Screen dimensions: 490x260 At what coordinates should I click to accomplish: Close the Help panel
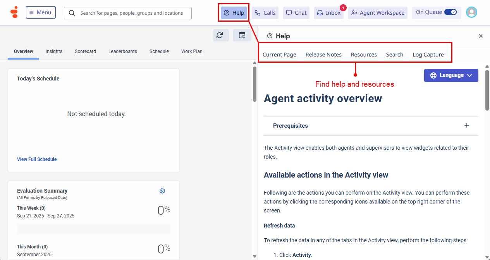point(481,36)
